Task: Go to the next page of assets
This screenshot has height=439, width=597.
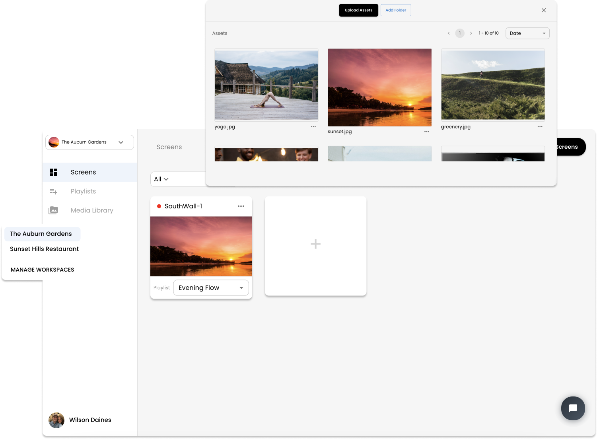Action: (x=471, y=33)
